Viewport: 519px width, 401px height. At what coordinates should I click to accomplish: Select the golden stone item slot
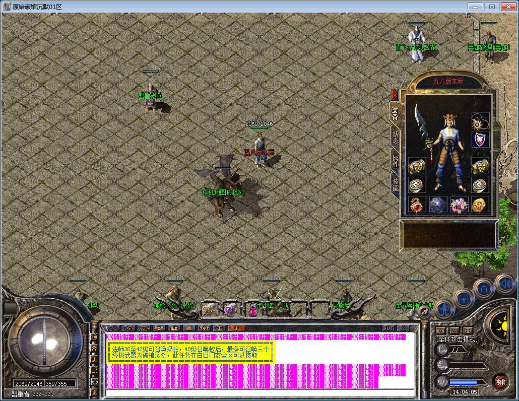[x=480, y=205]
